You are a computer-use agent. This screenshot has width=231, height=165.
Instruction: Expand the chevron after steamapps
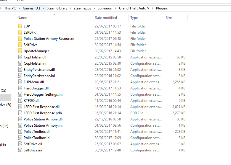(94, 8)
